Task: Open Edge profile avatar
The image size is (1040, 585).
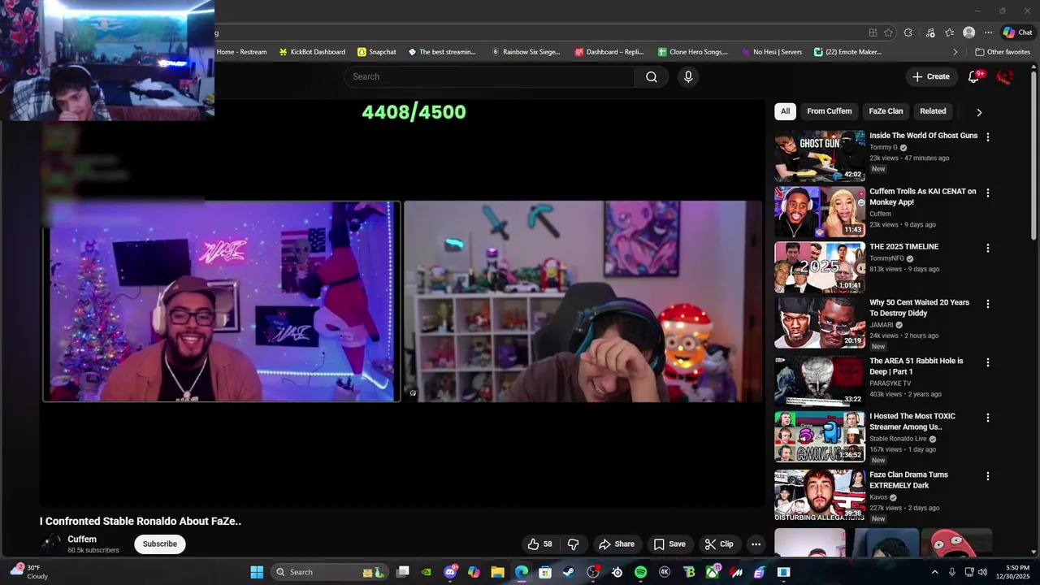Action: click(968, 32)
